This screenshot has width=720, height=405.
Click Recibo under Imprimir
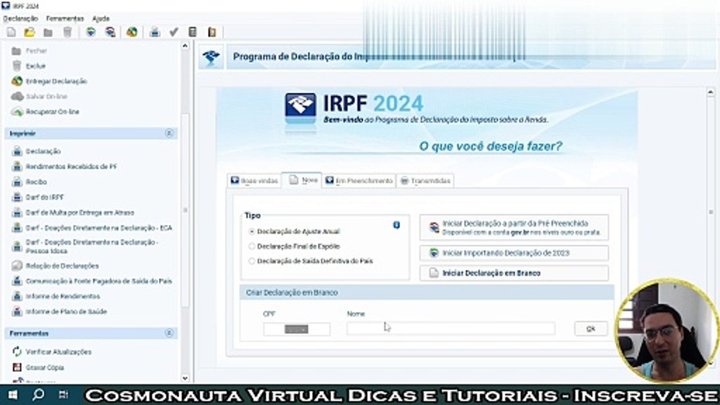(x=36, y=182)
